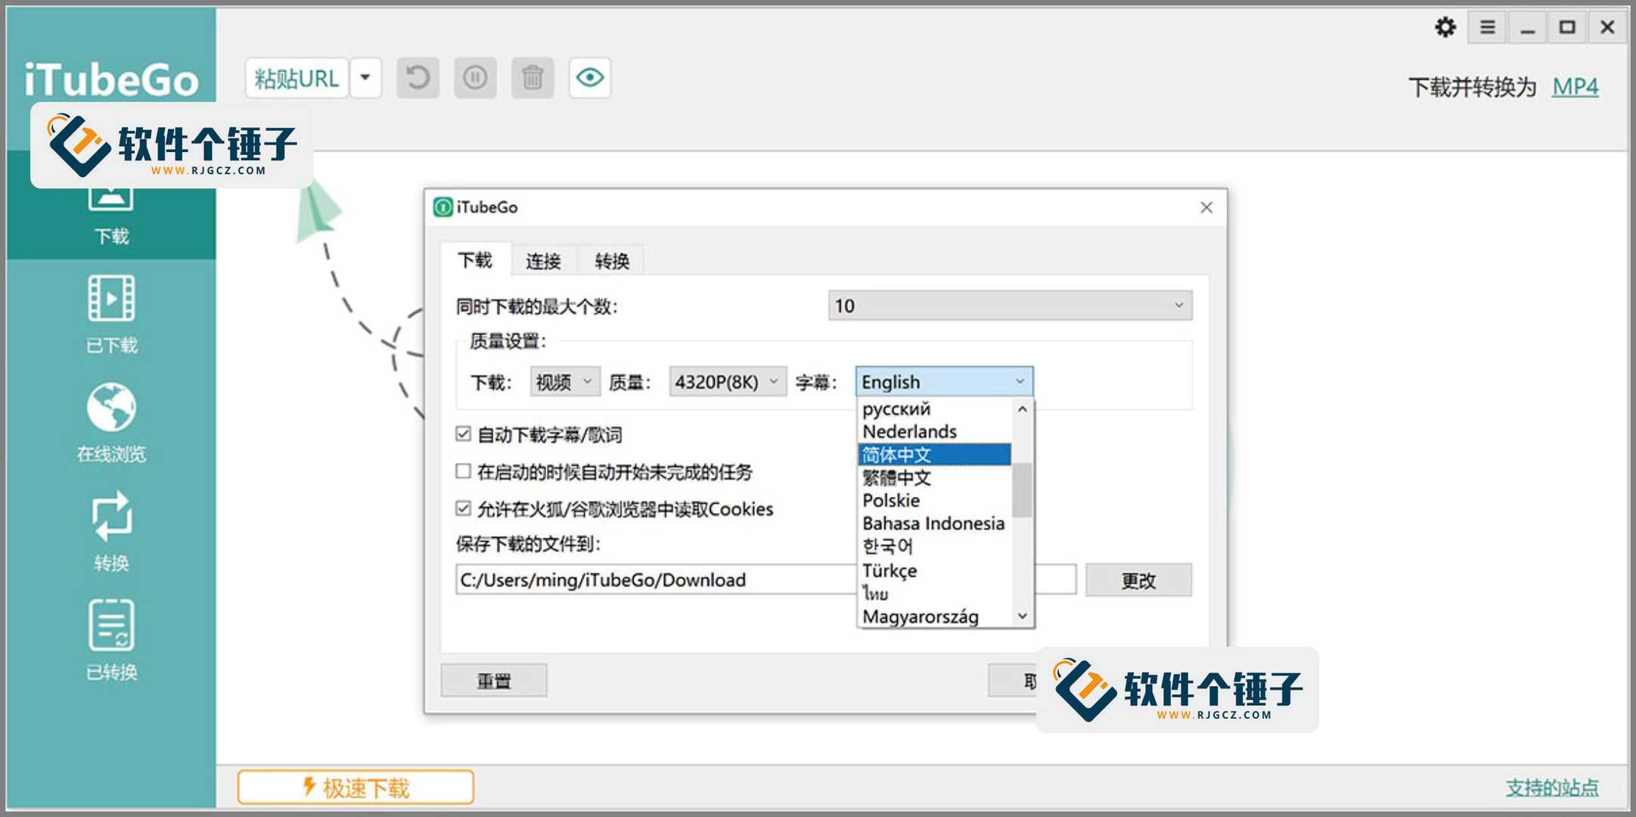
Task: Select Polskie in language list
Action: [935, 501]
